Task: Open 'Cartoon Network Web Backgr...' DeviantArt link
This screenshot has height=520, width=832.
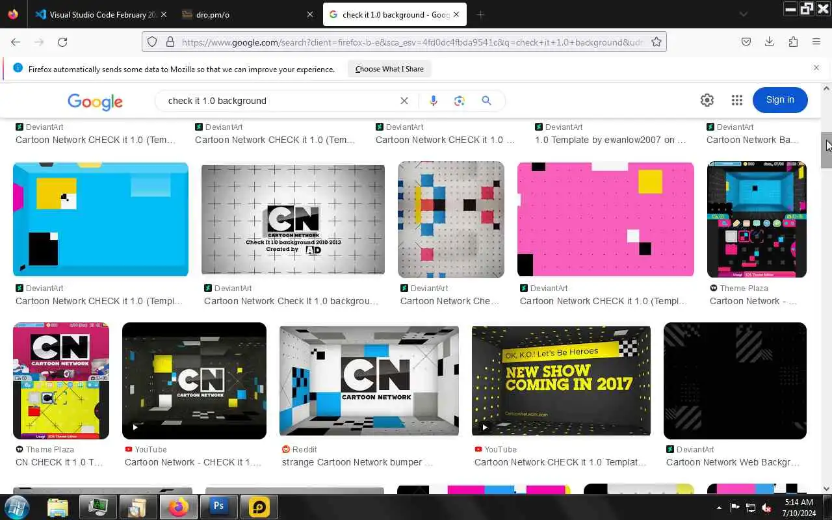Action: (x=733, y=462)
